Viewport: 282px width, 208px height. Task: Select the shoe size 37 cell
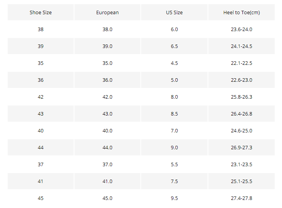[x=41, y=165]
